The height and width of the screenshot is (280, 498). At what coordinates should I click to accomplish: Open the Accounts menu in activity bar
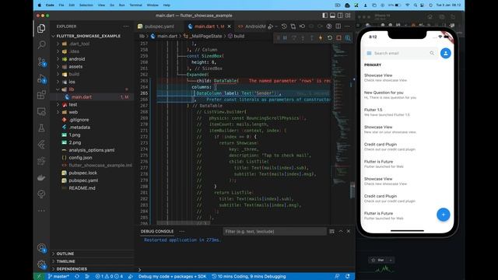(x=41, y=248)
